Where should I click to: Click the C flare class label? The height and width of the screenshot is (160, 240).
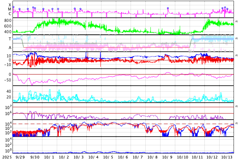(10, 14)
